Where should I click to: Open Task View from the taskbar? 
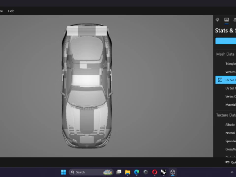[x=118, y=172]
